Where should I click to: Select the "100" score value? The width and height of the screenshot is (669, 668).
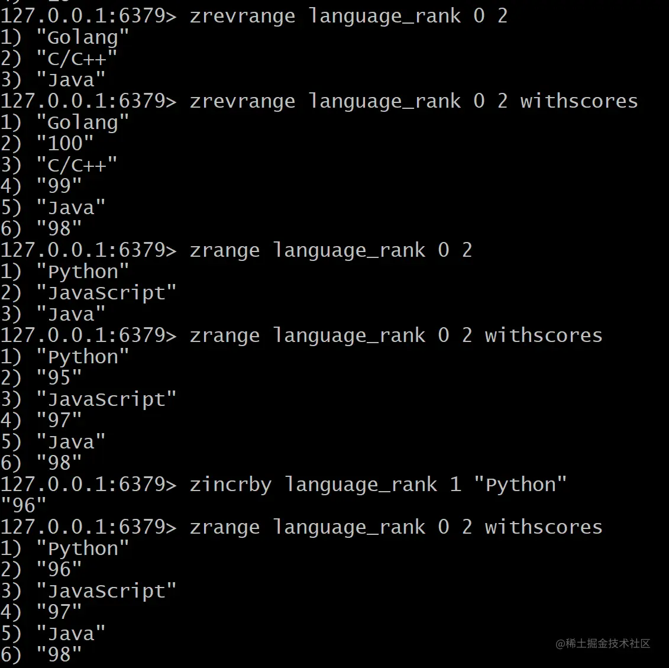tap(65, 143)
